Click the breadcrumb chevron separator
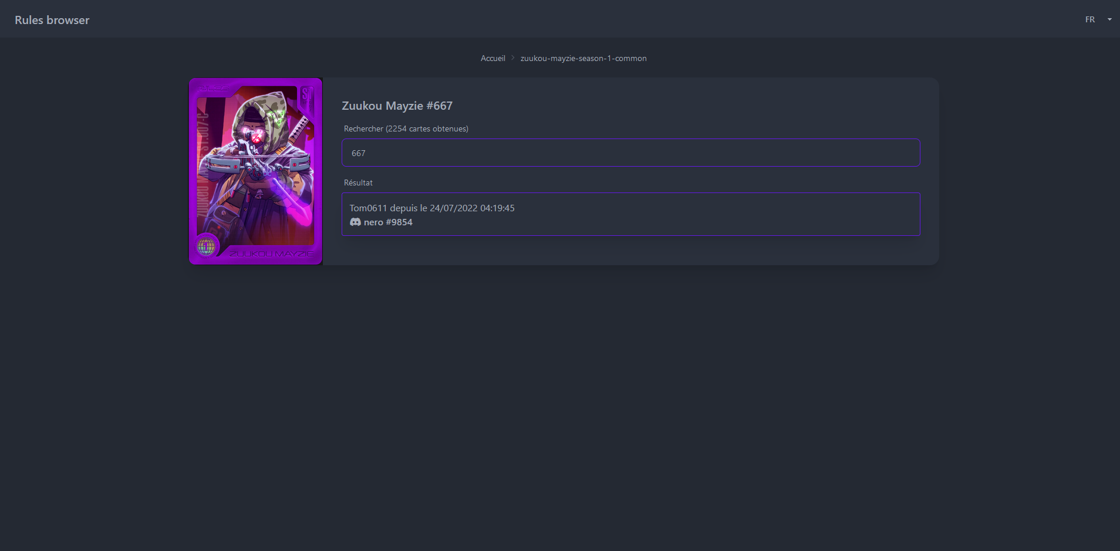 coord(512,58)
